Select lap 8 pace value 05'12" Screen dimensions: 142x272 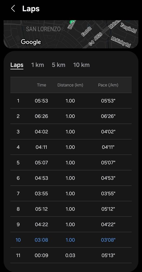point(108,209)
